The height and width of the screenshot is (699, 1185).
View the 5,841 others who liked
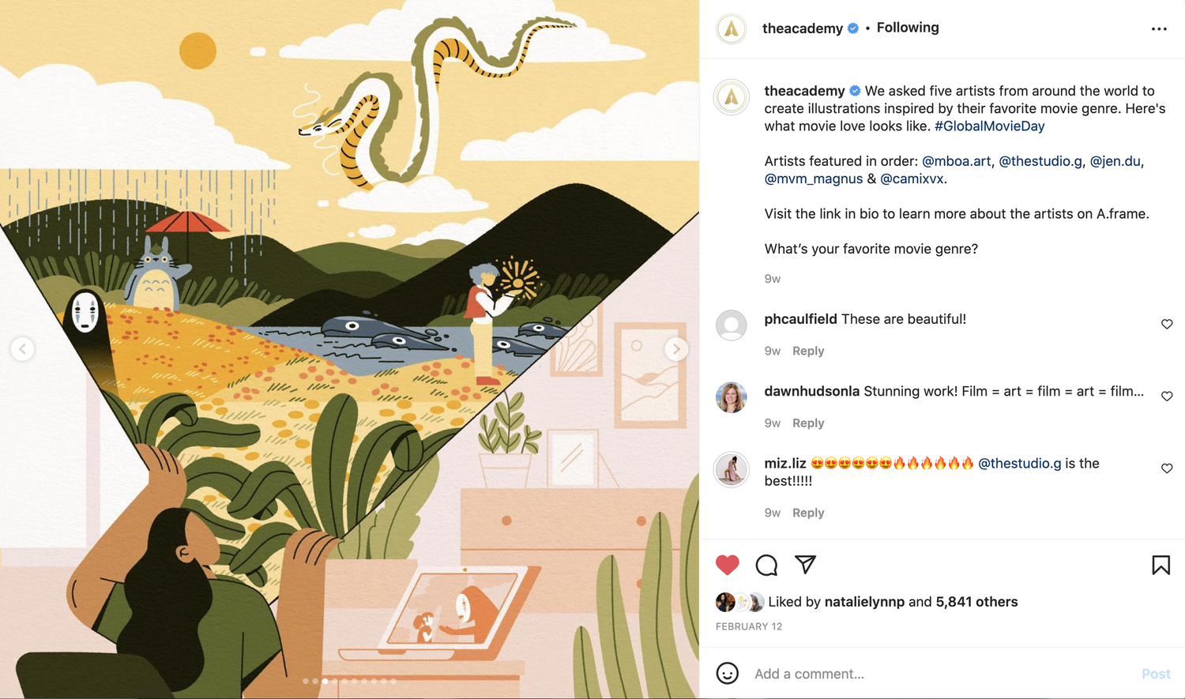pos(976,602)
